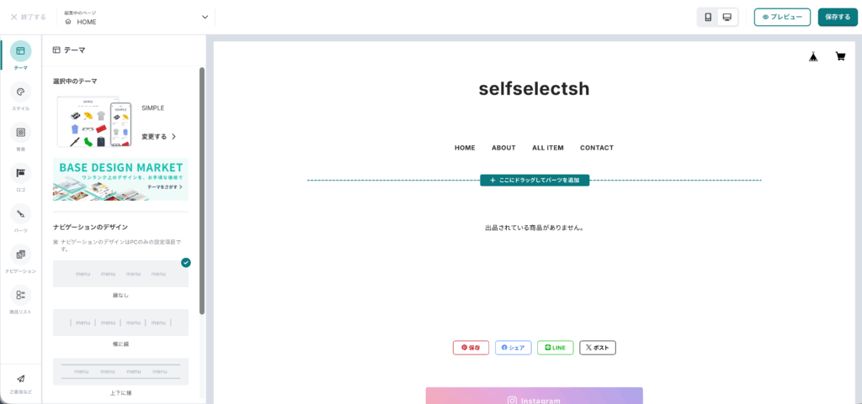Click the ALL ITEM navigation menu item

coord(548,148)
